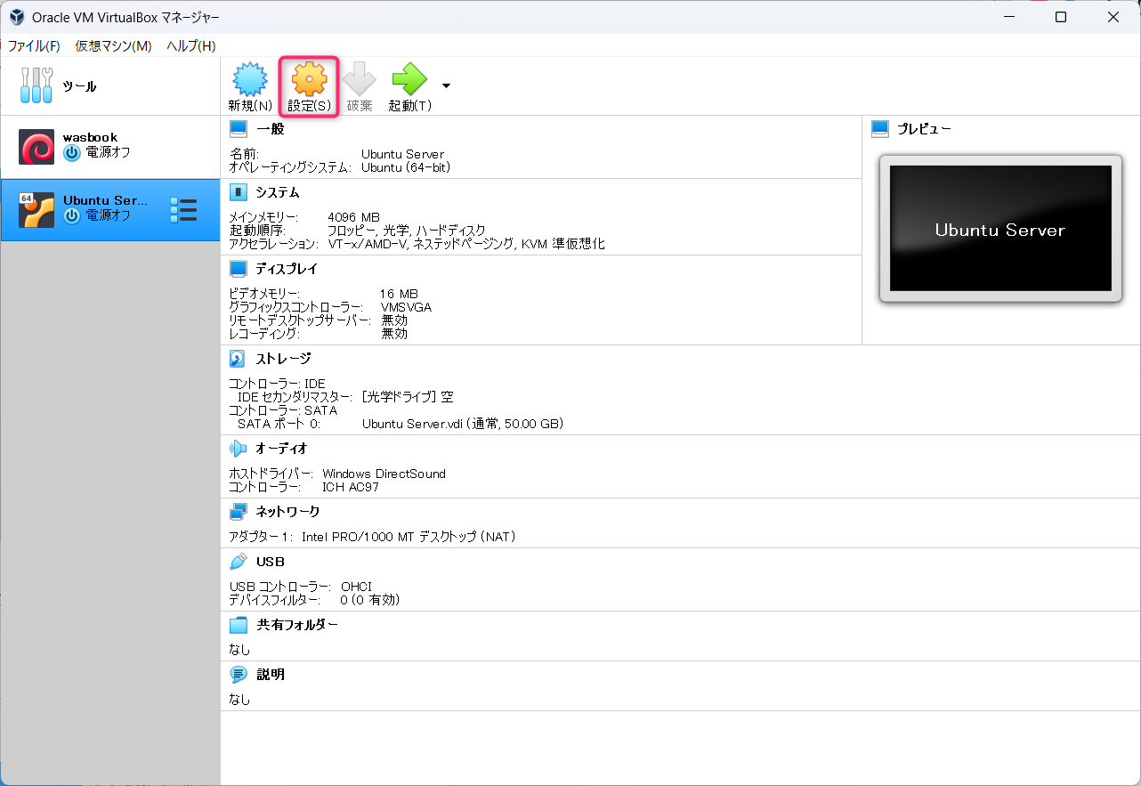Image resolution: width=1141 pixels, height=786 pixels.
Task: Click the New (新規) starburst icon
Action: (249, 80)
